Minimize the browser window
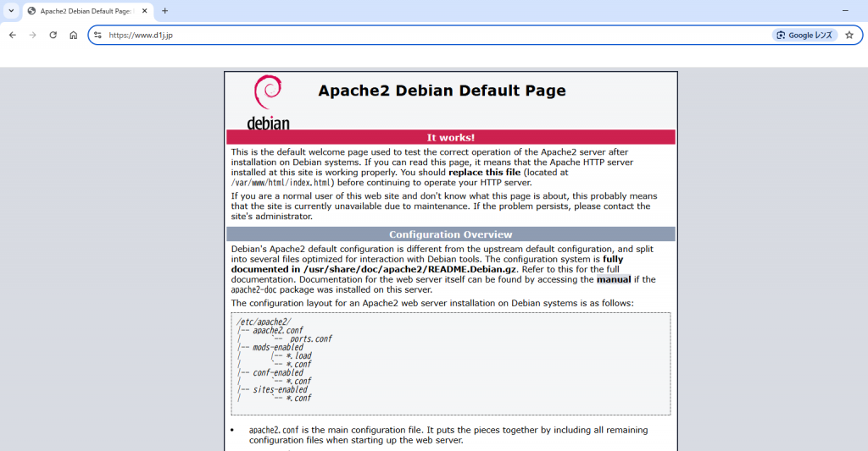Image resolution: width=868 pixels, height=451 pixels. (845, 10)
